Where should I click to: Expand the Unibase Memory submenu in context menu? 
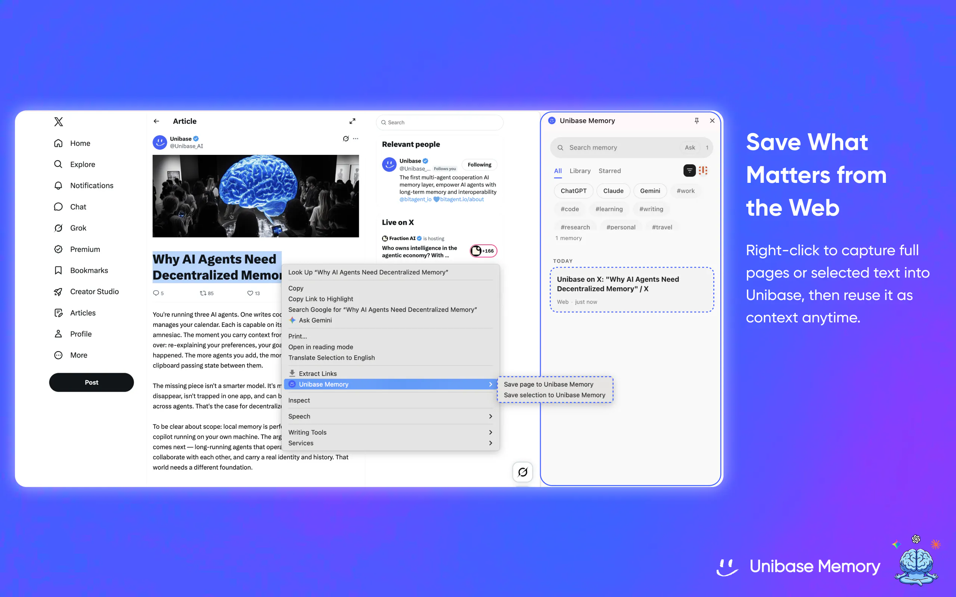[390, 384]
